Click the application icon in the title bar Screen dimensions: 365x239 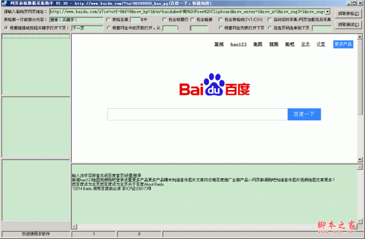pos(4,3)
